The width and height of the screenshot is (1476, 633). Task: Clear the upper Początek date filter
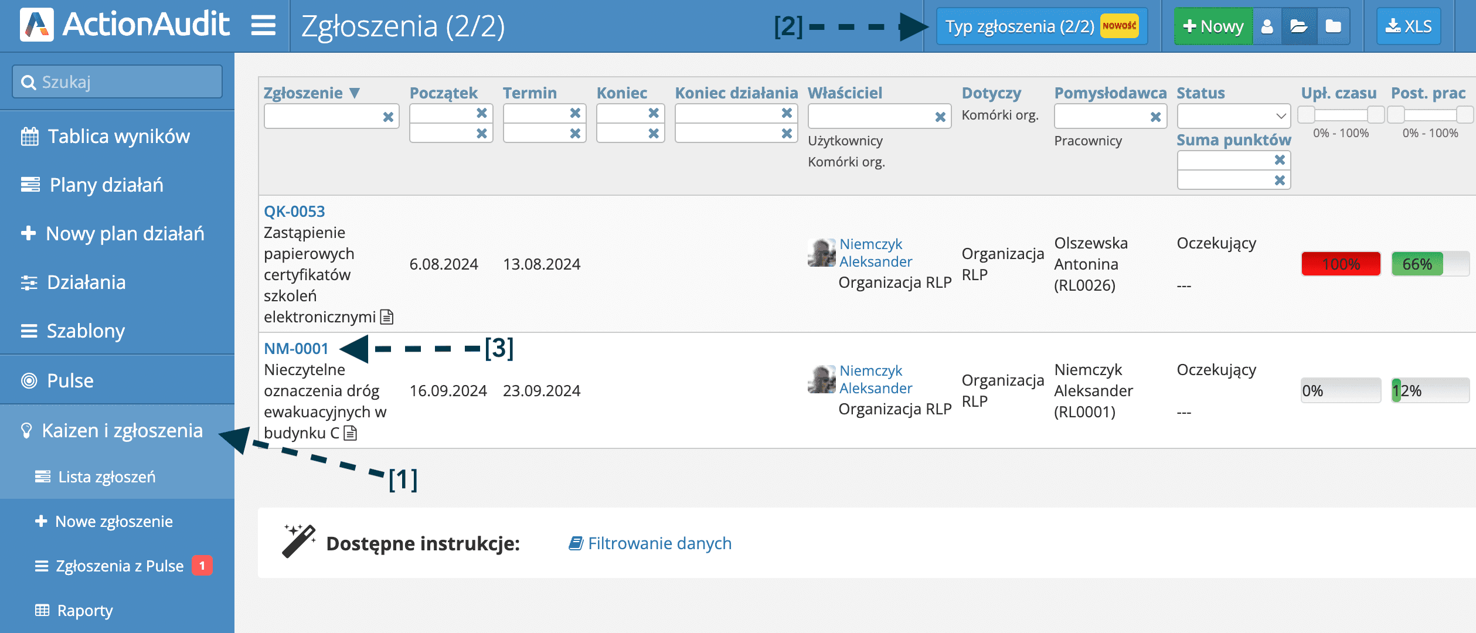482,113
